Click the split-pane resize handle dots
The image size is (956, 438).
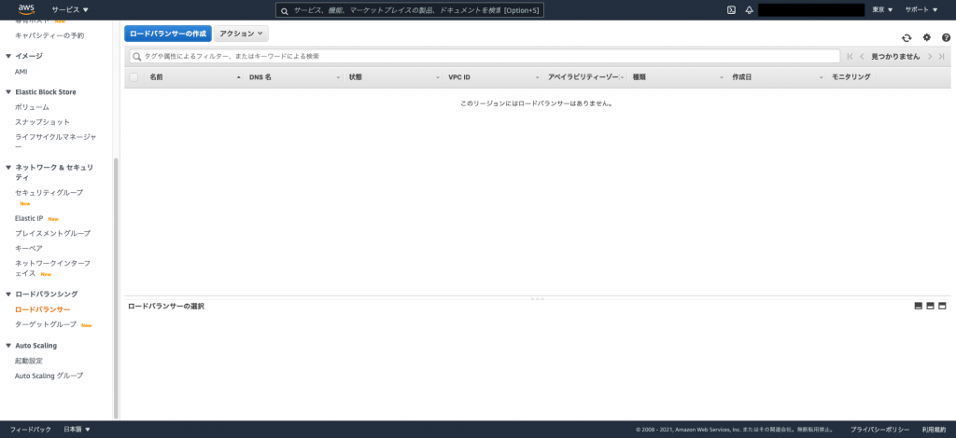pyautogui.click(x=537, y=299)
